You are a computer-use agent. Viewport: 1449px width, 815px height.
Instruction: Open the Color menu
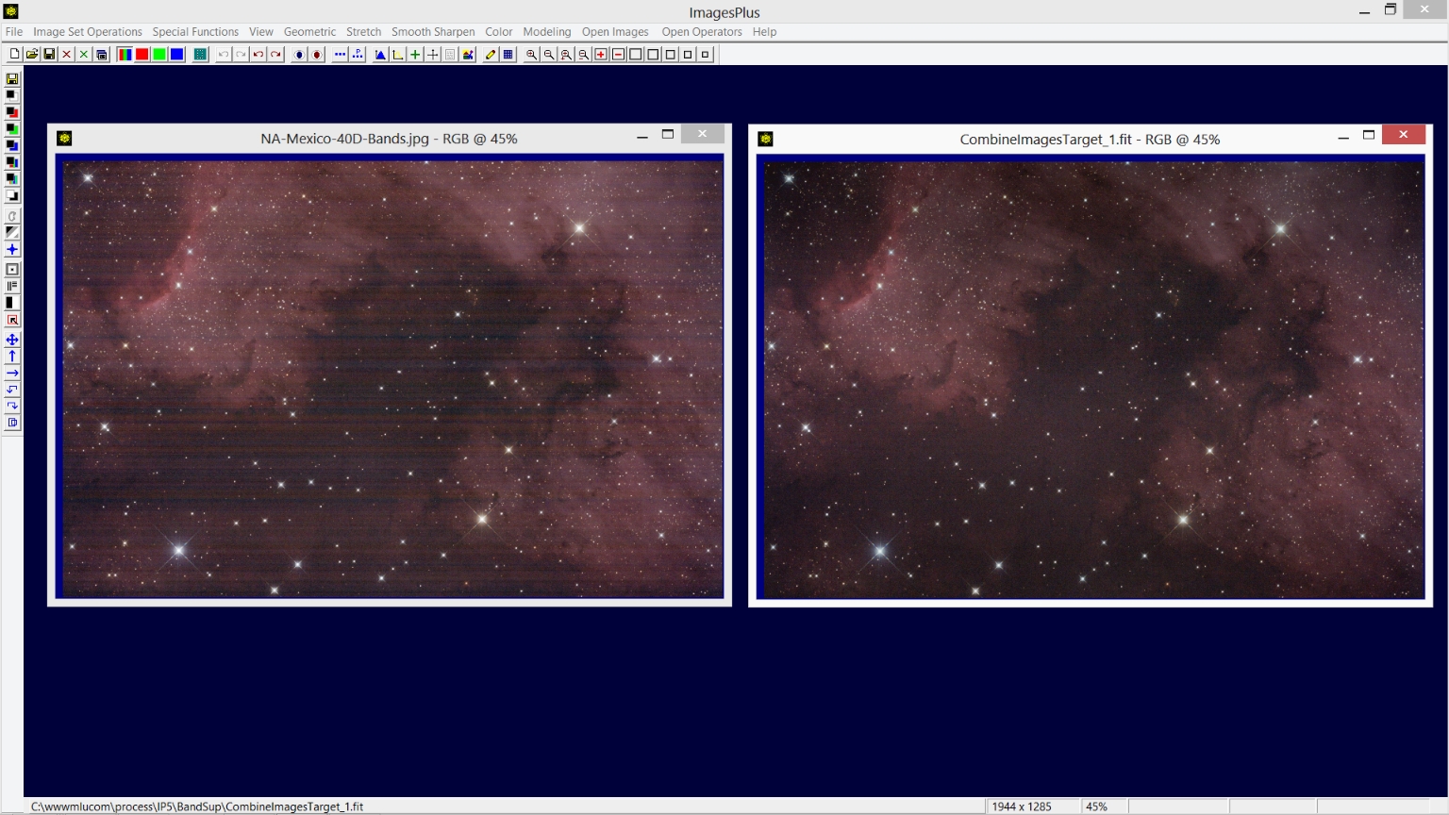point(499,32)
